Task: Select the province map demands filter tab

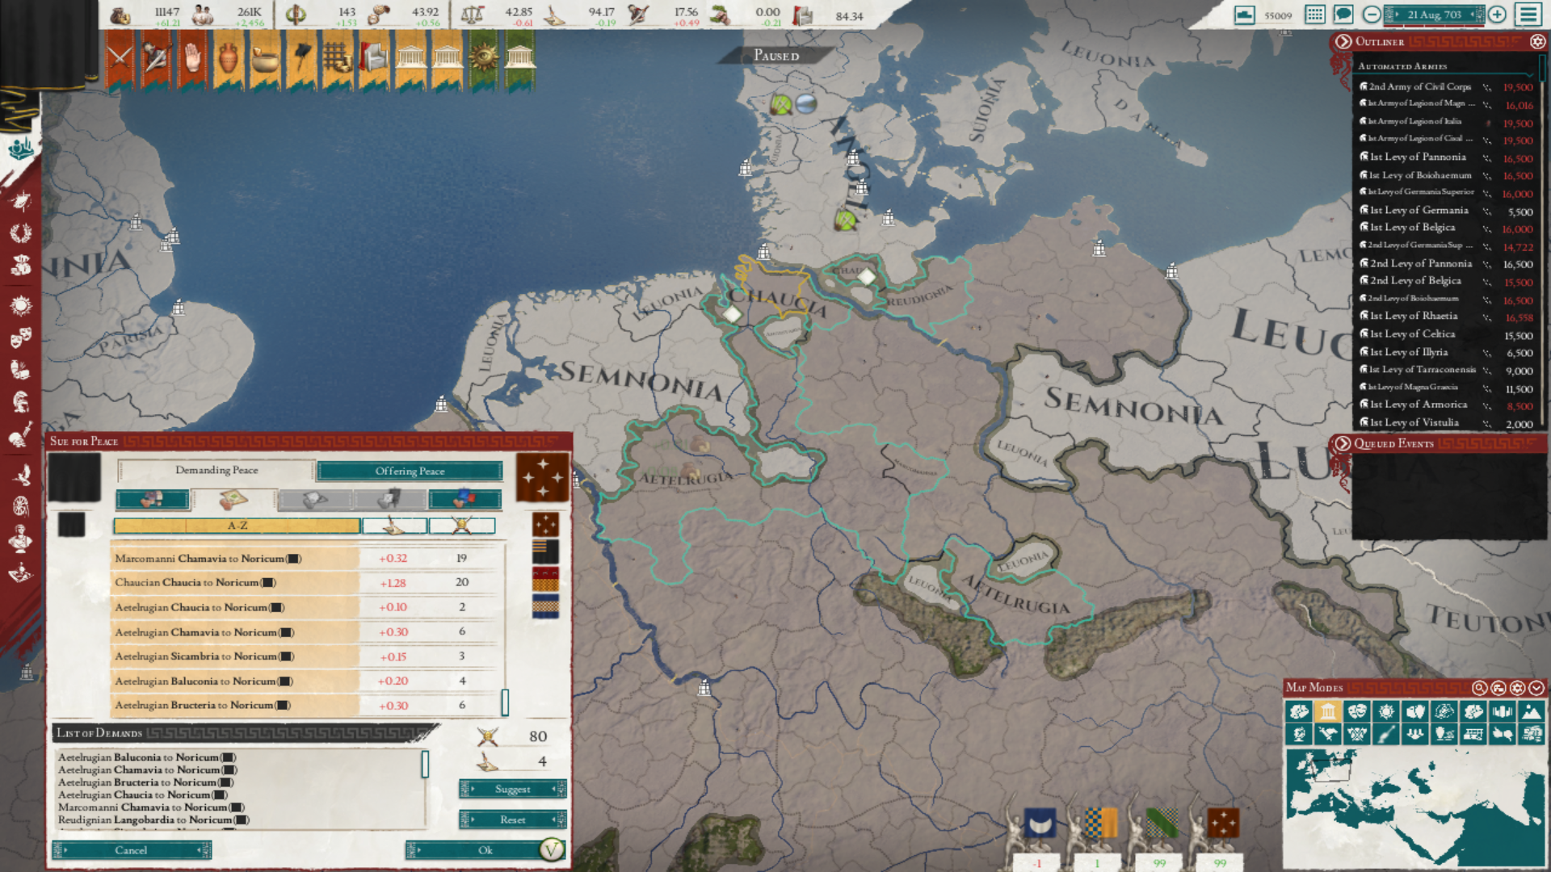Action: 234,500
